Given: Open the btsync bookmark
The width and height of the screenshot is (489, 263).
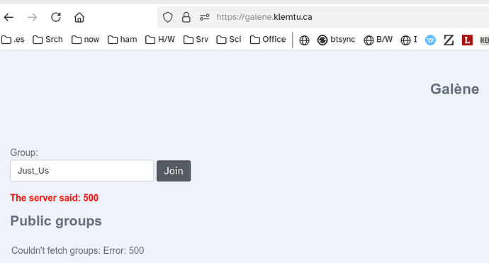Looking at the screenshot, I should click(x=336, y=40).
